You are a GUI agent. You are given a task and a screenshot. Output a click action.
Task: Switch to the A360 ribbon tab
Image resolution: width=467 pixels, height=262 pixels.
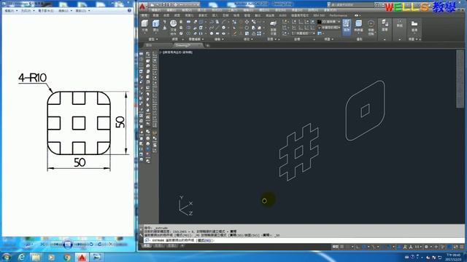[282, 15]
